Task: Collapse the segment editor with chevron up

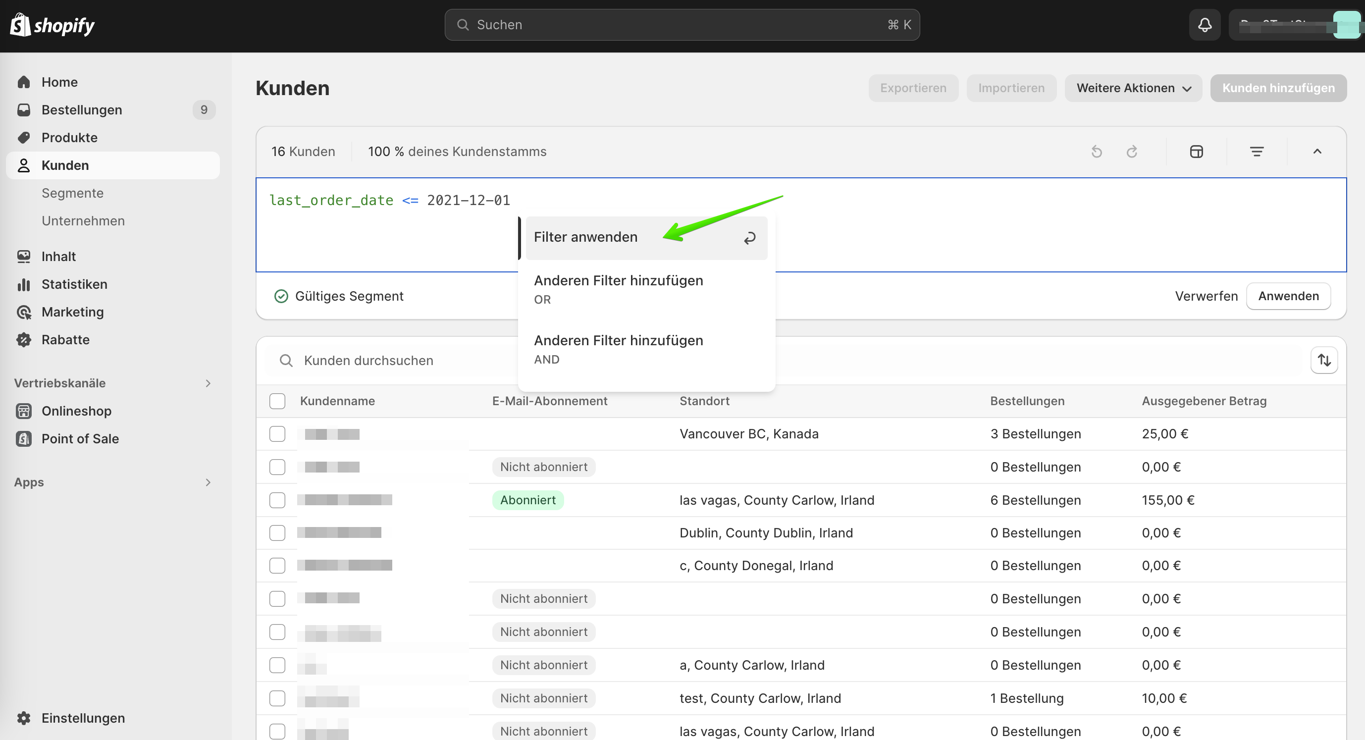Action: (1317, 152)
